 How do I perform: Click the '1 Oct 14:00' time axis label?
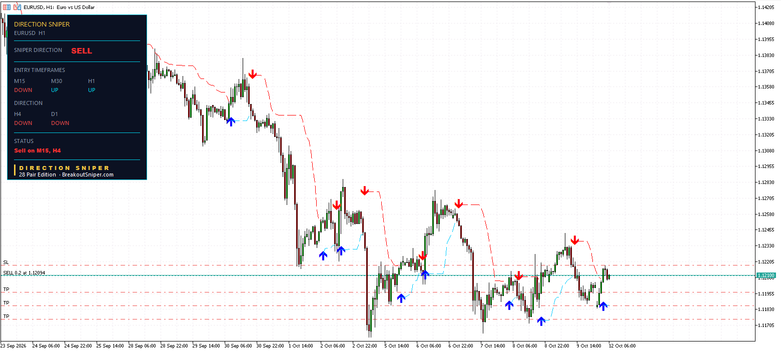click(x=301, y=345)
